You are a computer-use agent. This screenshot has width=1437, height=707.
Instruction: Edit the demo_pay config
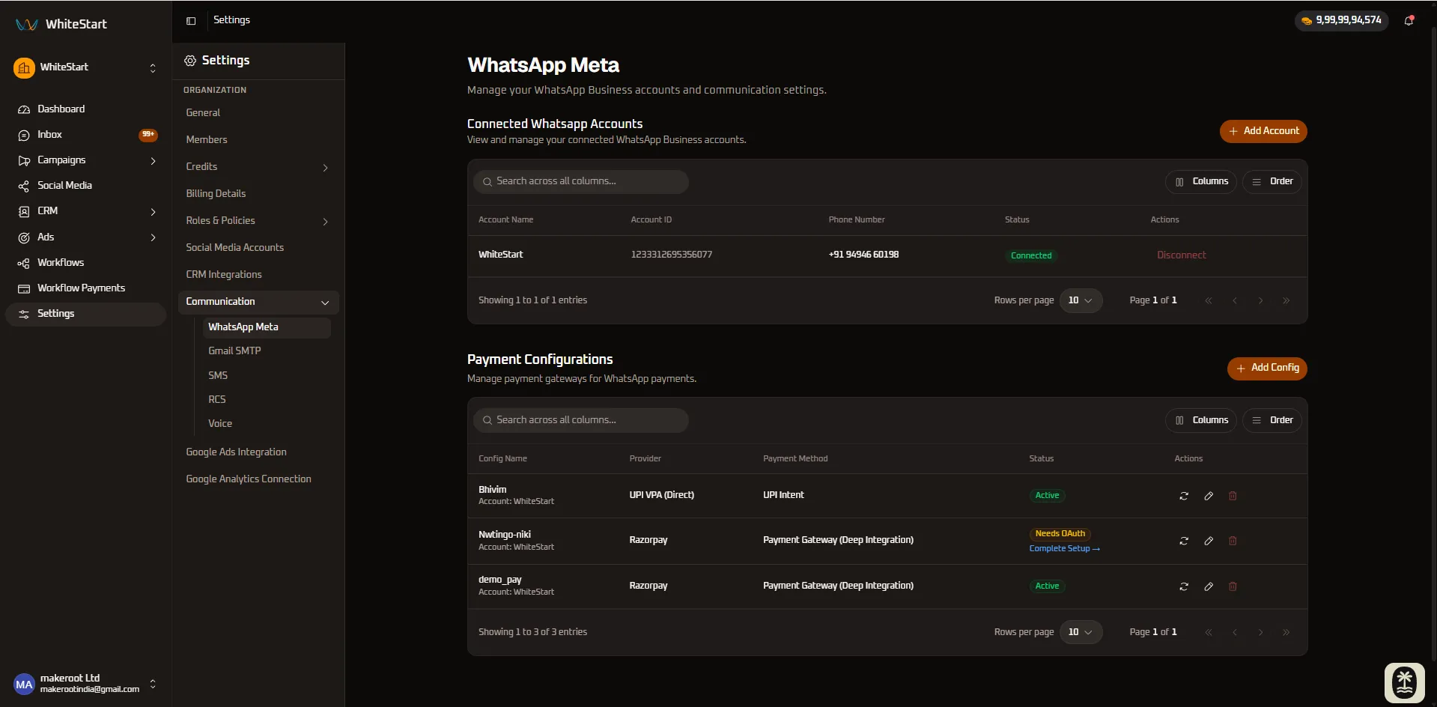pyautogui.click(x=1209, y=586)
